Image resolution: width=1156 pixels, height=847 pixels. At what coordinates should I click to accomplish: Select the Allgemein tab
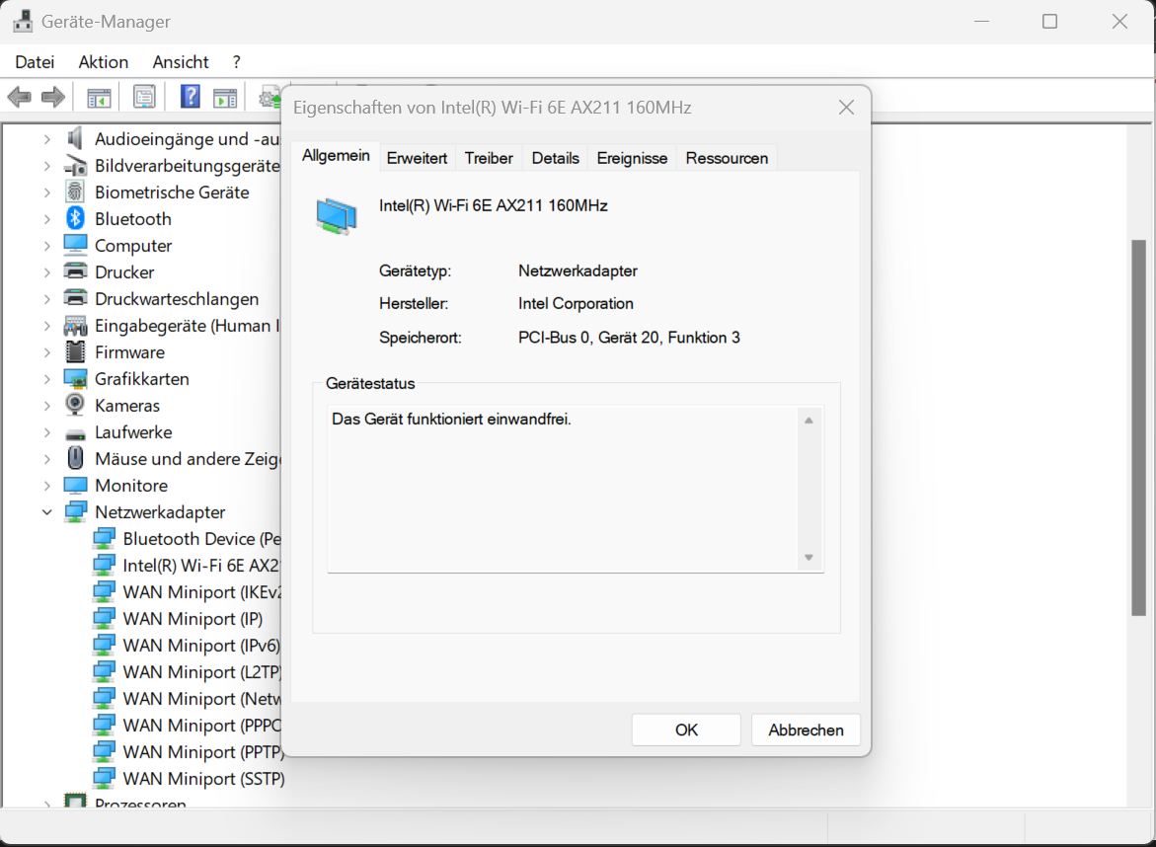[336, 156]
